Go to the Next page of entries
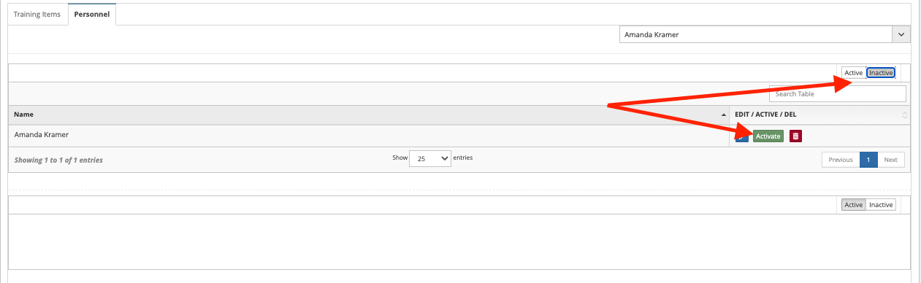The width and height of the screenshot is (921, 283). (x=891, y=160)
